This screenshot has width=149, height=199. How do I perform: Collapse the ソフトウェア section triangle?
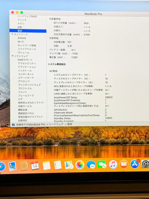(x=12, y=56)
